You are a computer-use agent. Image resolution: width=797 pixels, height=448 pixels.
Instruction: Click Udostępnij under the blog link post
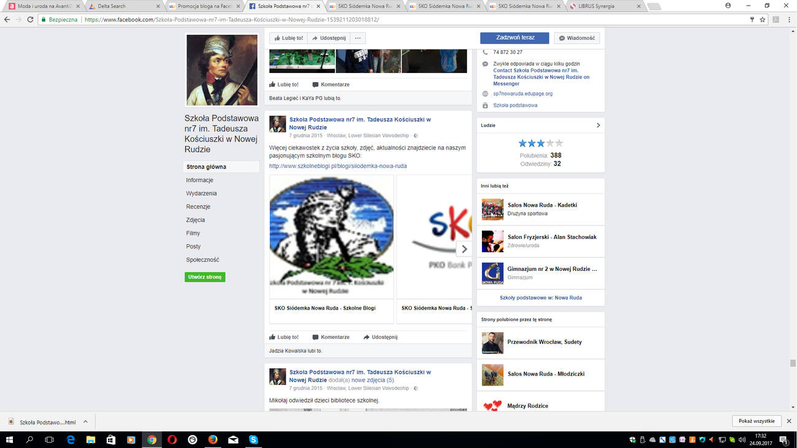pyautogui.click(x=380, y=337)
